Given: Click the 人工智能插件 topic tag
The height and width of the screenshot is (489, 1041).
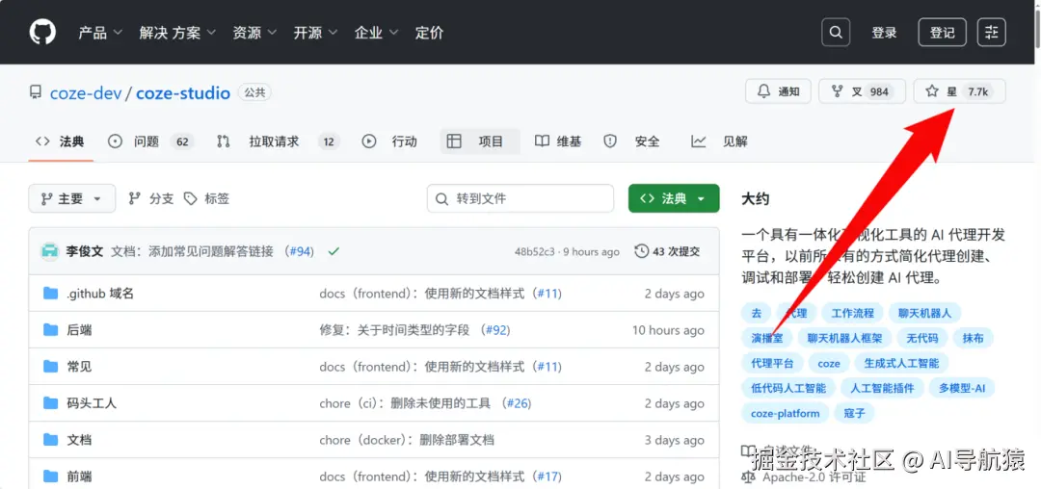Looking at the screenshot, I should [882, 388].
